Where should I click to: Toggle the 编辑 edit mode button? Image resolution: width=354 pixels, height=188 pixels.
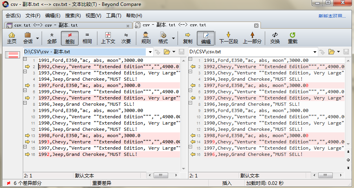[x=205, y=38]
